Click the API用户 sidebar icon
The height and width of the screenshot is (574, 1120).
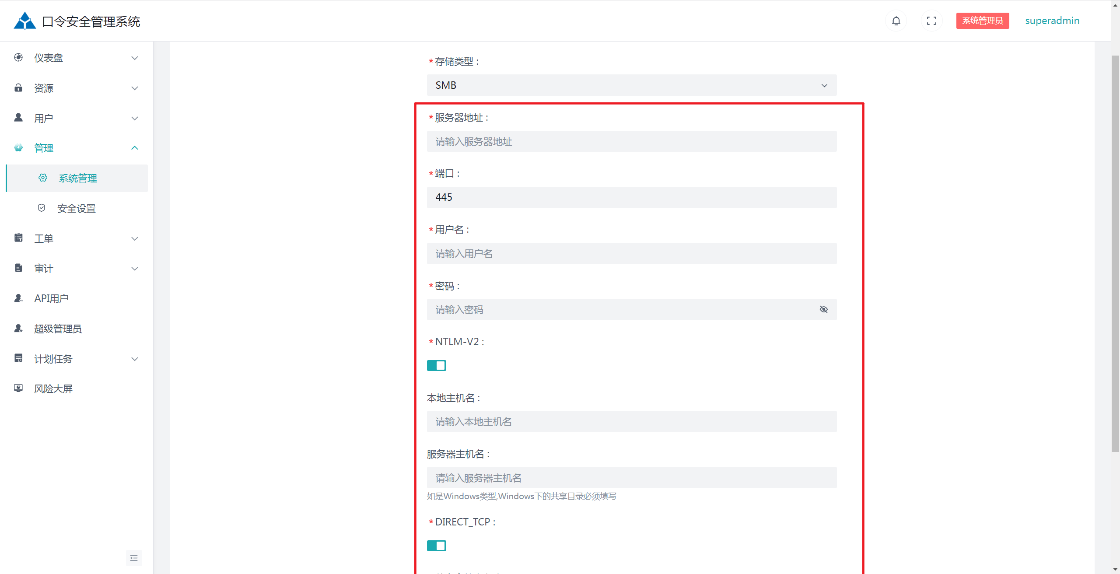[18, 298]
